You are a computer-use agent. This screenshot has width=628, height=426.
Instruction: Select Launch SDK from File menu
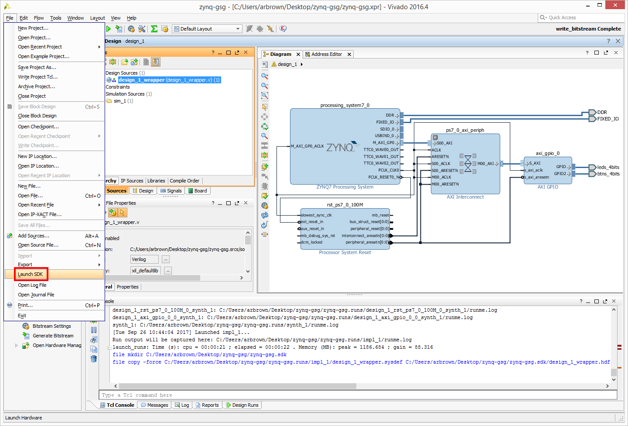point(54,274)
